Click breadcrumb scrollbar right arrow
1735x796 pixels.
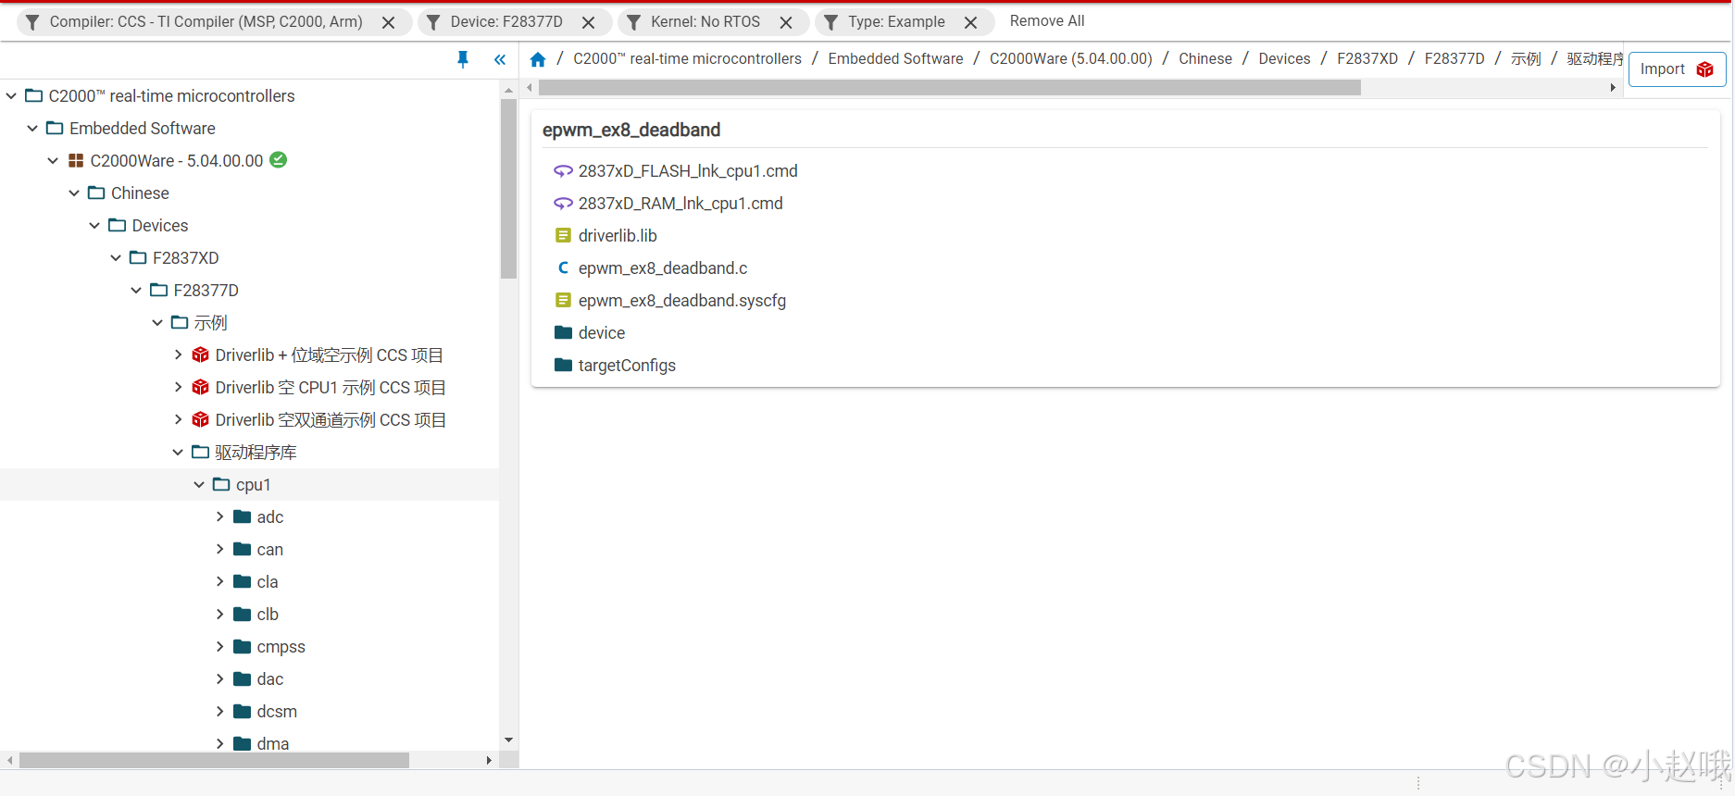(x=1613, y=88)
